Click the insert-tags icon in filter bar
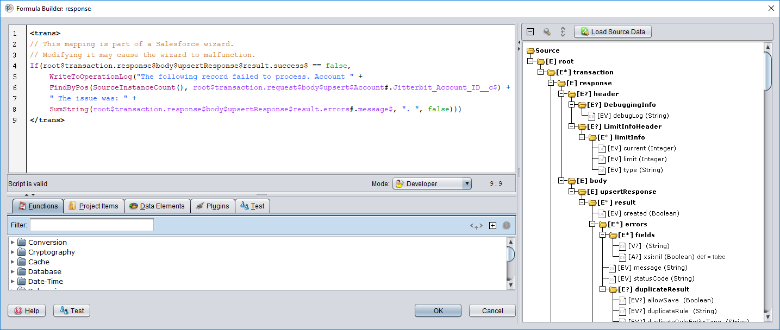The width and height of the screenshot is (780, 330). tap(476, 226)
